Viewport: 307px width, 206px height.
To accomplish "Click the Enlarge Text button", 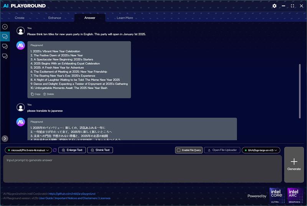I will (x=72, y=150).
